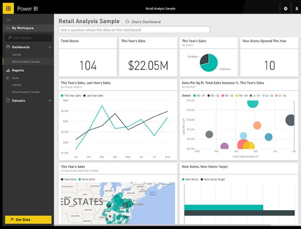Click the teal This Year Sales legend marker
Screen dimensions: 301x229
(62, 95)
